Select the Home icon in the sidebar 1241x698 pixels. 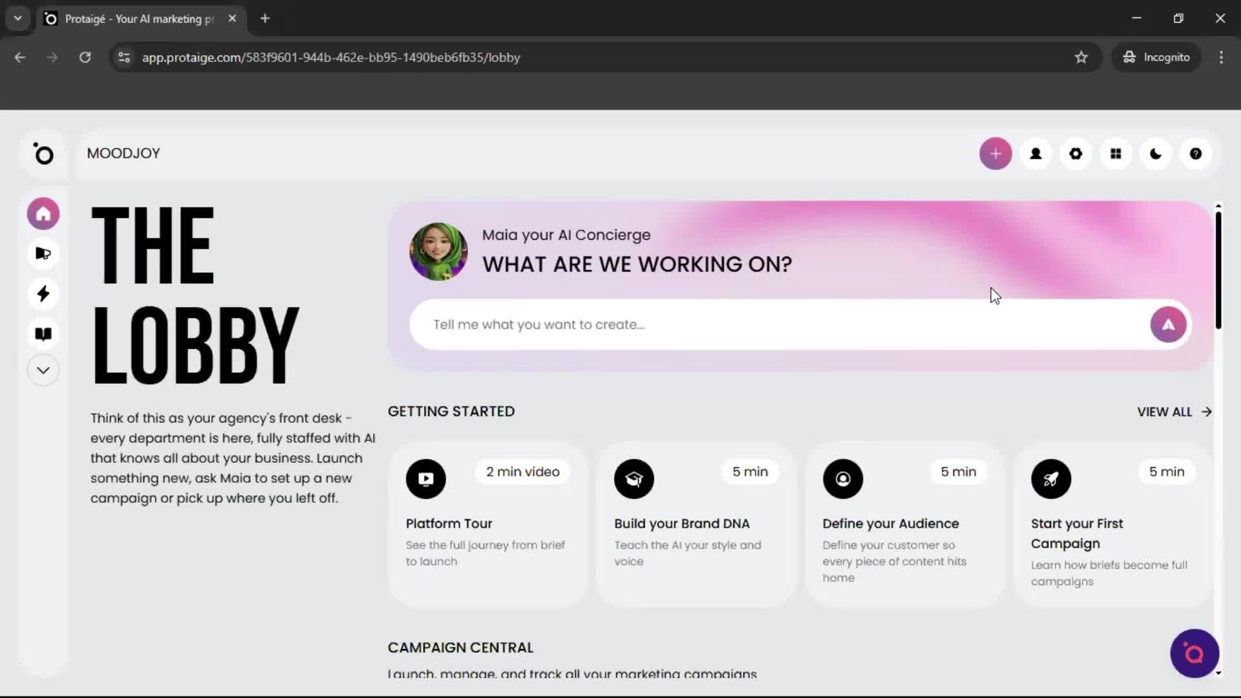[x=43, y=213]
